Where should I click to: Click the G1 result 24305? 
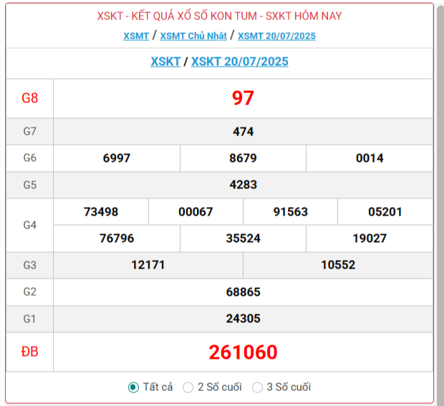(x=243, y=319)
